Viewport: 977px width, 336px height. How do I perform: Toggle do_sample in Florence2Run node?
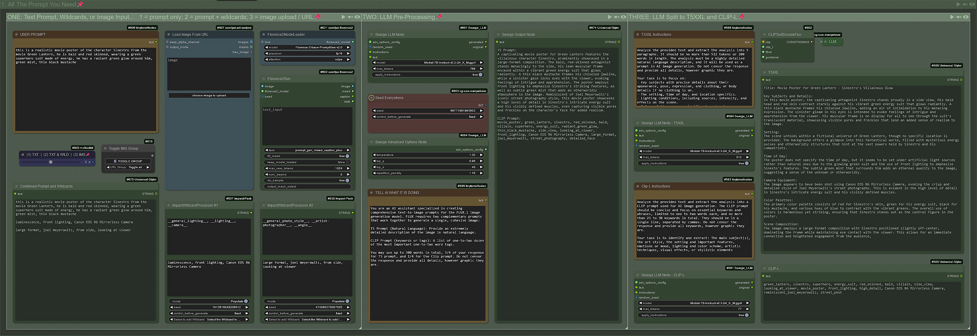(347, 180)
